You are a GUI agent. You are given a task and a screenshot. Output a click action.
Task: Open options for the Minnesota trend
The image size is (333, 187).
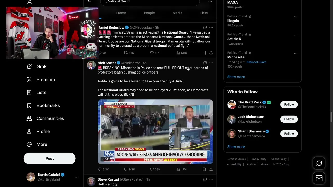coord(296,53)
